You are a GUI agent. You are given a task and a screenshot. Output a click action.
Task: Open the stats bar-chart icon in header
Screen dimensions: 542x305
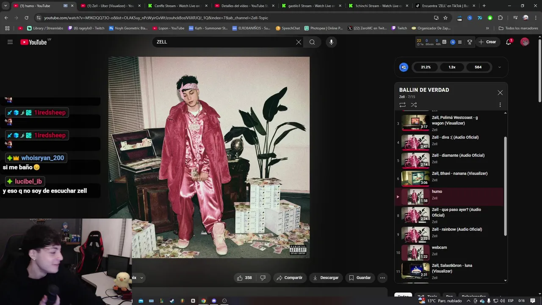click(x=444, y=42)
